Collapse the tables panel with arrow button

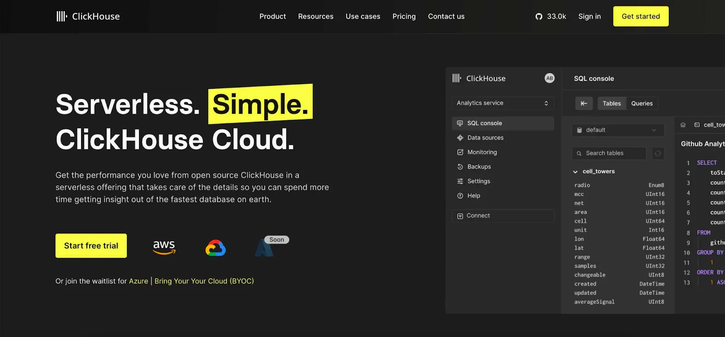(584, 103)
